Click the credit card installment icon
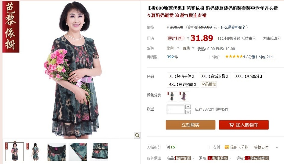The image size is (284, 164). (227, 147)
